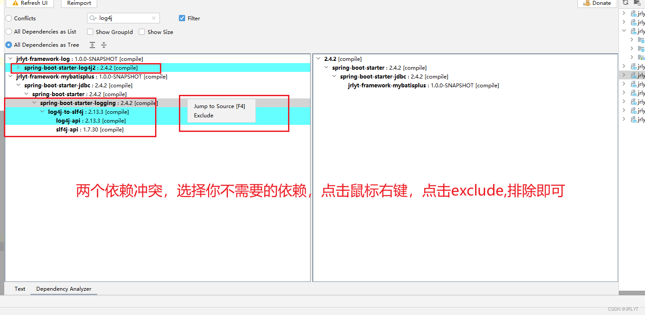
Task: Click the lifecycle settings folder icon in Maven sidebar
Action: [x=641, y=40]
